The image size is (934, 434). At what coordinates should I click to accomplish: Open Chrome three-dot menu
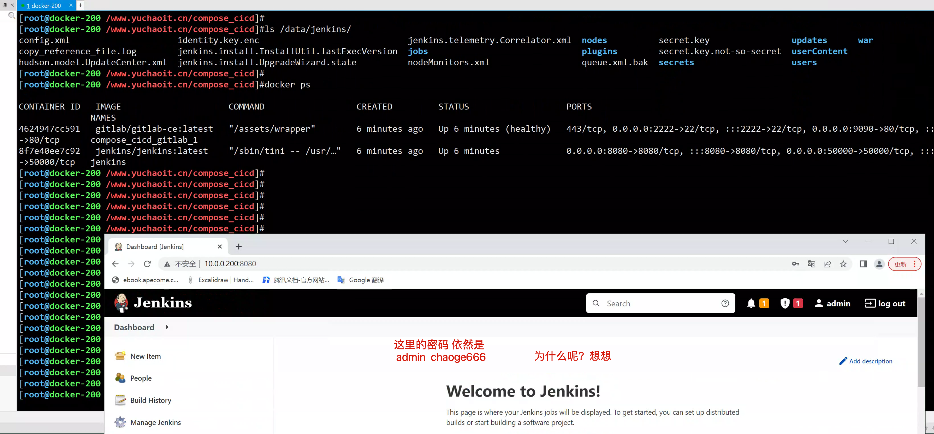[914, 264]
